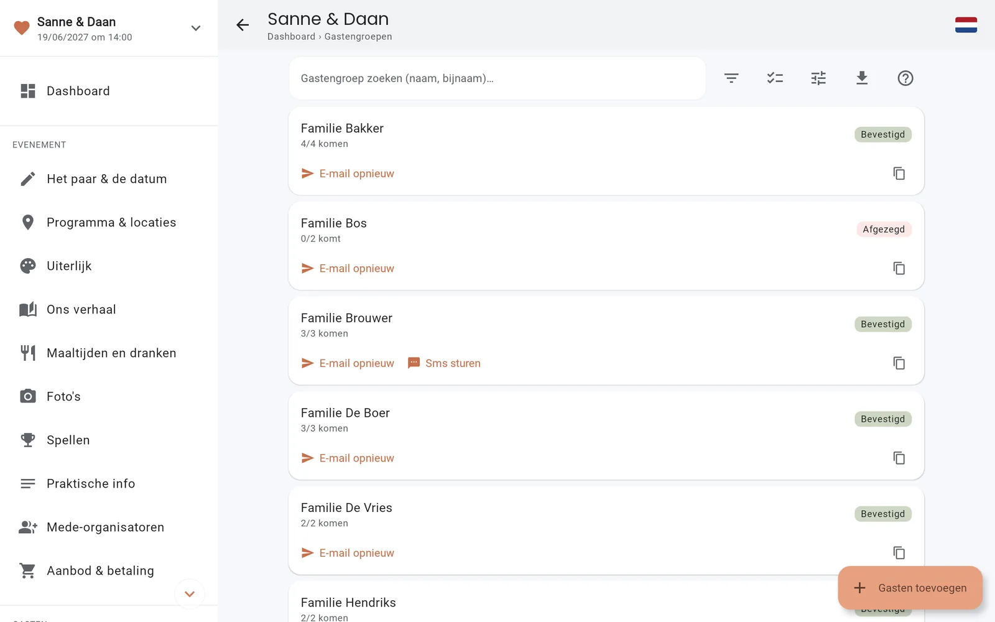Open Dashboard in the sidebar
Screen dimensions: 995x622
pyautogui.click(x=109, y=91)
